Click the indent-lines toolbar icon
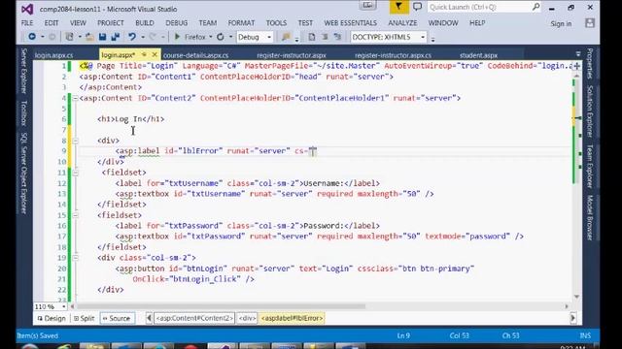The image size is (622, 349). click(325, 37)
